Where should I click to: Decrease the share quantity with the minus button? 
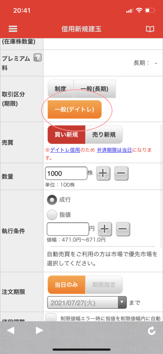click(x=121, y=174)
